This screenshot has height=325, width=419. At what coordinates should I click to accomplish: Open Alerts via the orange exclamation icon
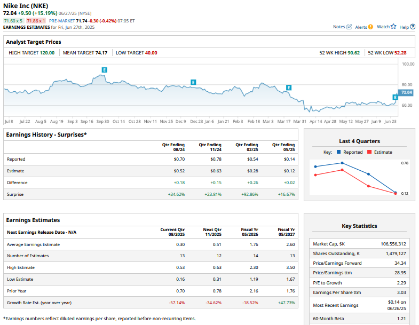click(370, 27)
